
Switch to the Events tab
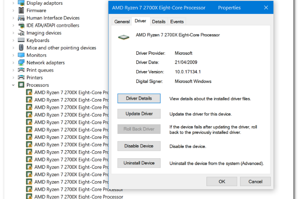click(x=177, y=22)
